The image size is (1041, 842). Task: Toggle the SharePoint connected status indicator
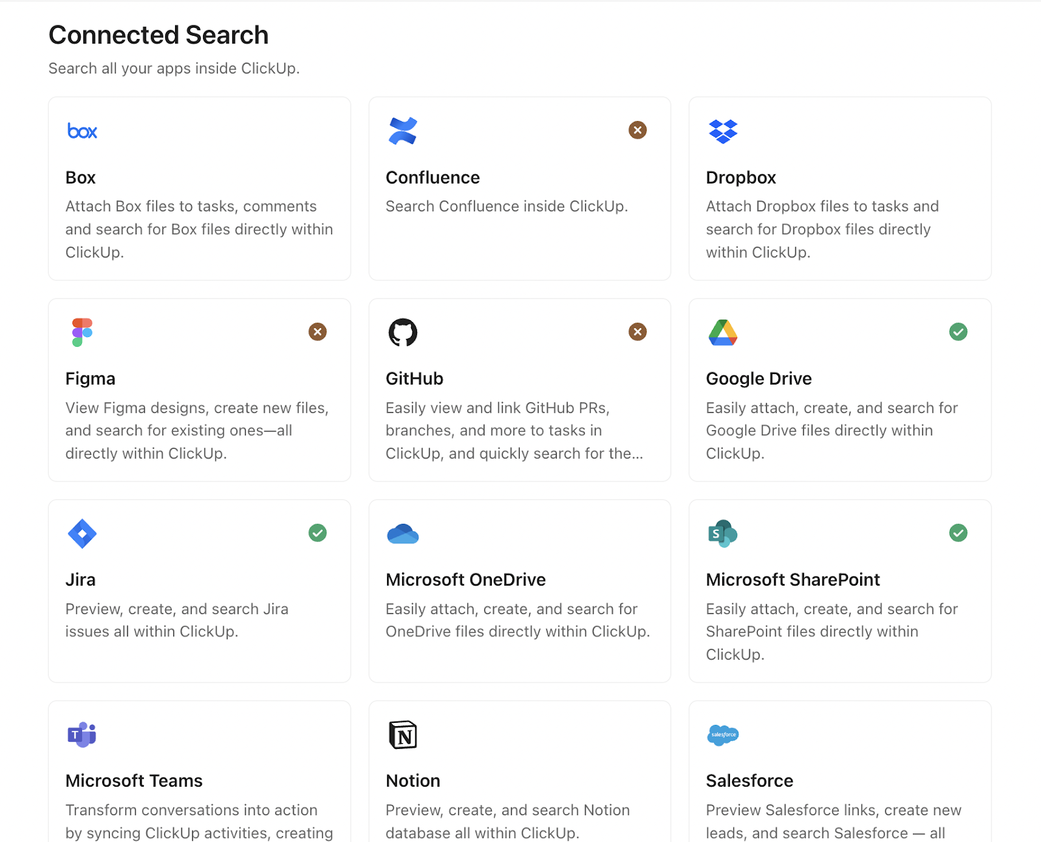click(958, 533)
